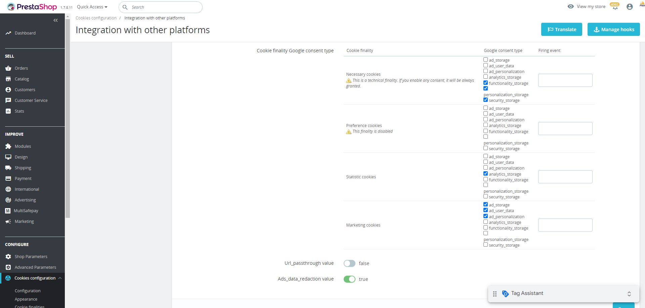Collapse the Cookies configuration submenu

coord(60,278)
